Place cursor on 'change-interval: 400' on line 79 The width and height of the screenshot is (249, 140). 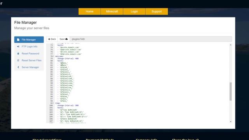coord(68,59)
